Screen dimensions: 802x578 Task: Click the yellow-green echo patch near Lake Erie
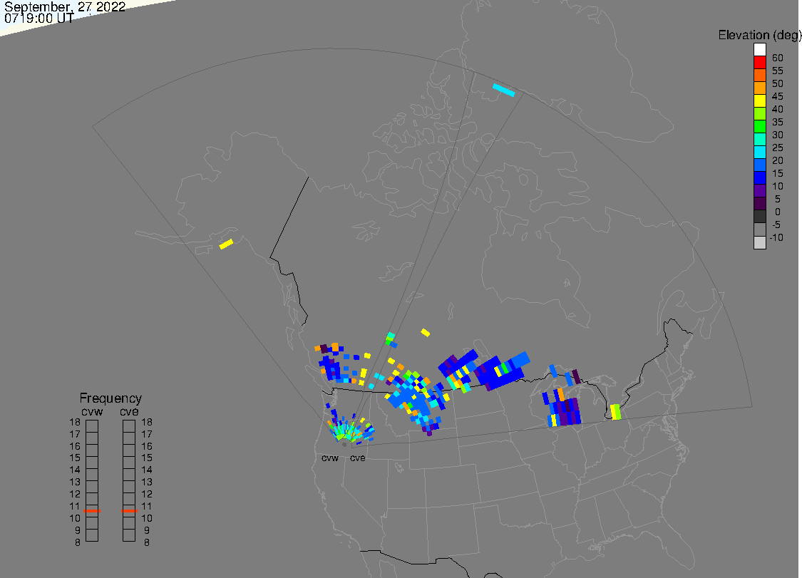pos(615,412)
